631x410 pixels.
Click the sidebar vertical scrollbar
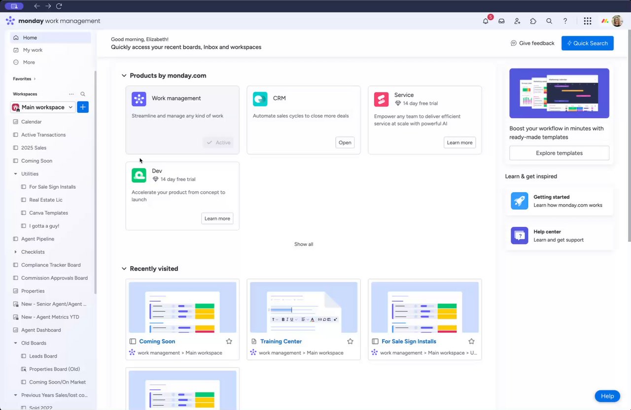[x=95, y=182]
